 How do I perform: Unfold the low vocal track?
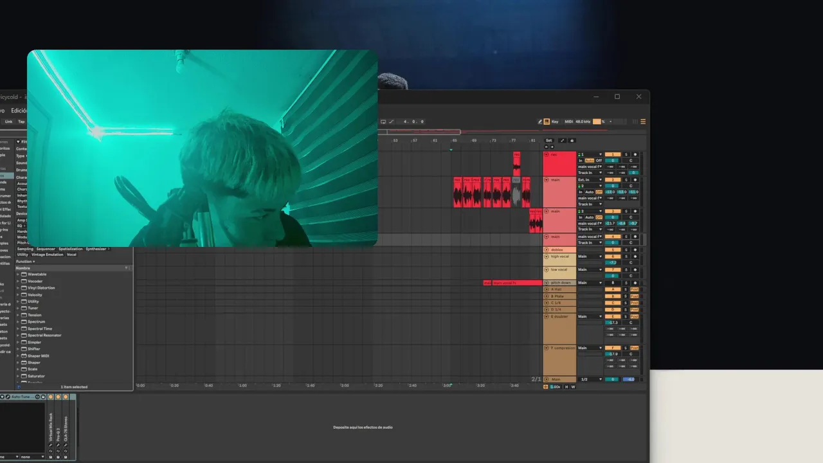tap(547, 269)
